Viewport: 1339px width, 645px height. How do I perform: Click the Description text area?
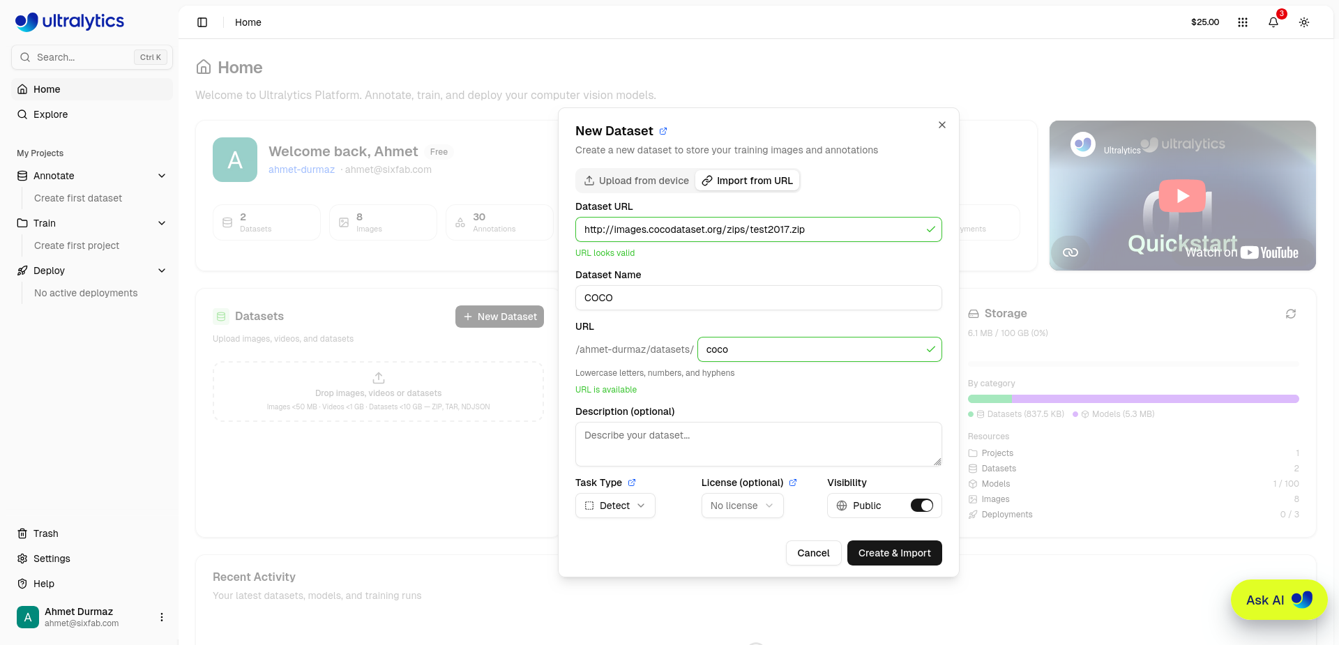pos(758,444)
